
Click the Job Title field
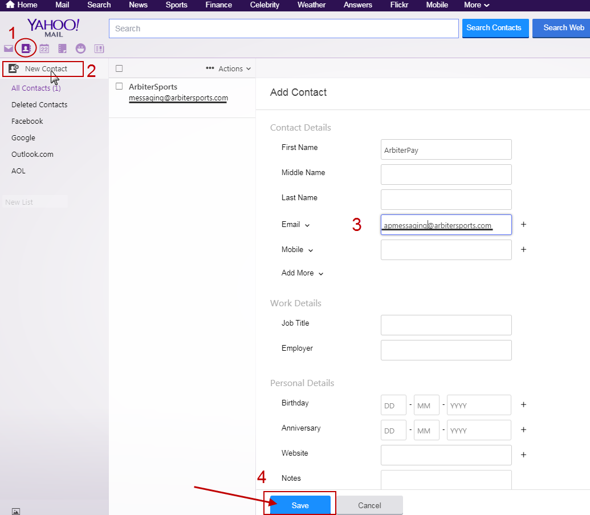[x=446, y=325]
